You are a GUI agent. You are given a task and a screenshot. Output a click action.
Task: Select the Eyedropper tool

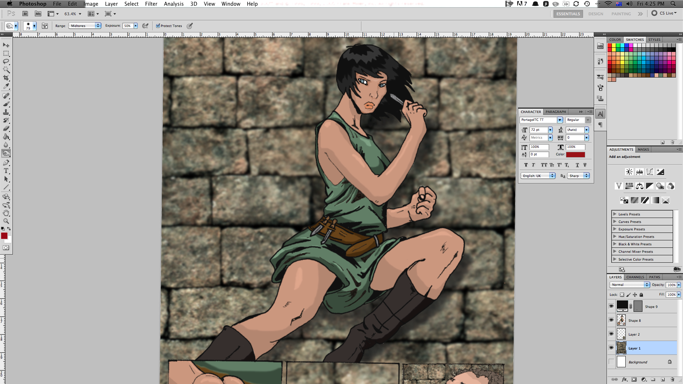tap(6, 86)
